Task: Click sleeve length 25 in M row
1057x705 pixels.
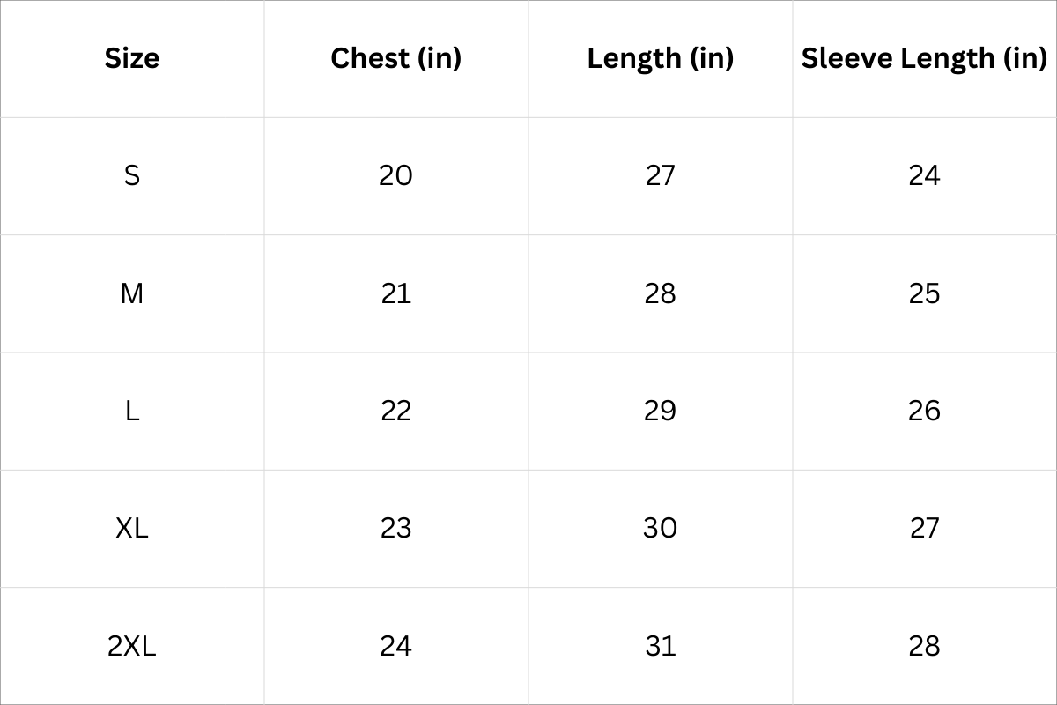Action: coord(924,293)
